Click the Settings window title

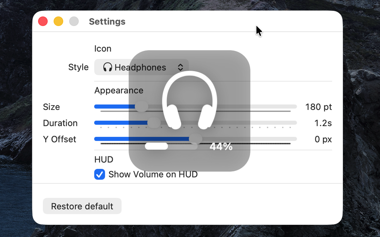pos(107,22)
